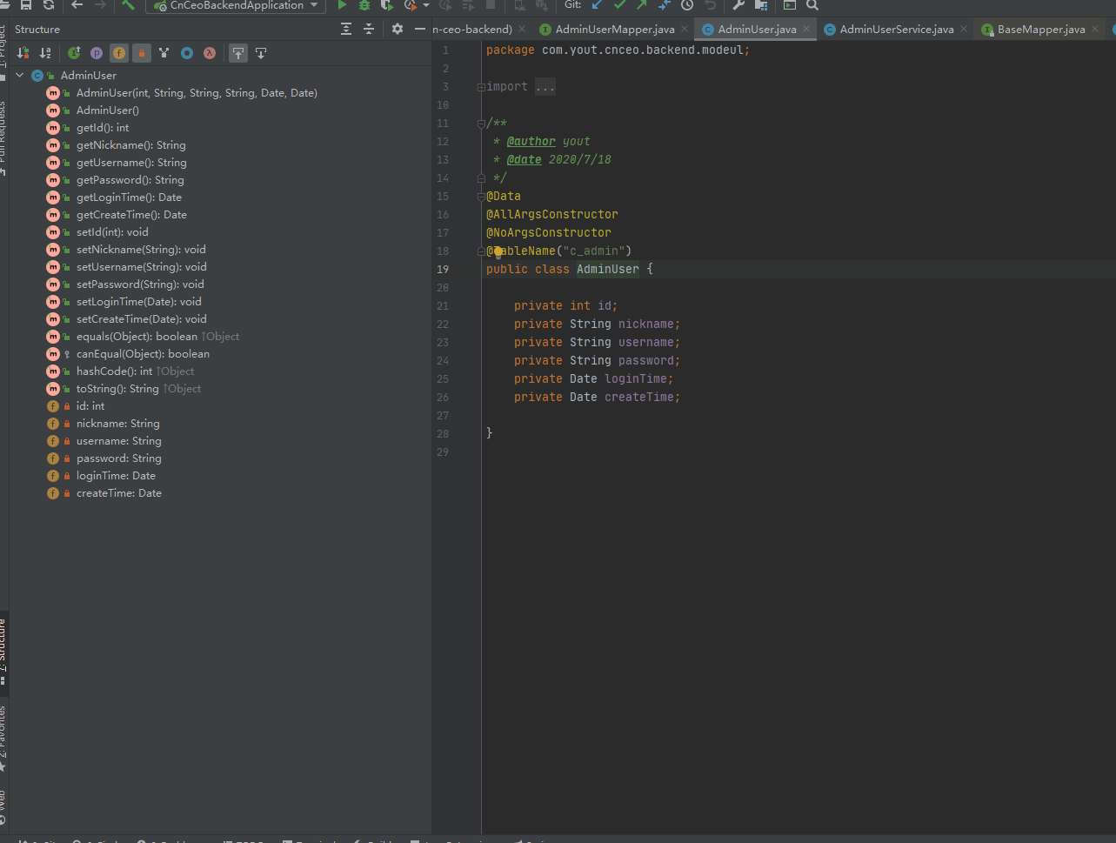
Task: Open the Structure tool window side tab
Action: pyautogui.click(x=3, y=652)
